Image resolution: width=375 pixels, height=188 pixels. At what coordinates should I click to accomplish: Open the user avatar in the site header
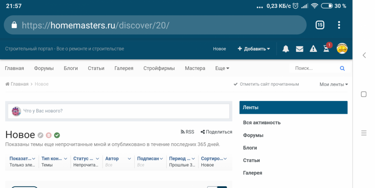(342, 48)
